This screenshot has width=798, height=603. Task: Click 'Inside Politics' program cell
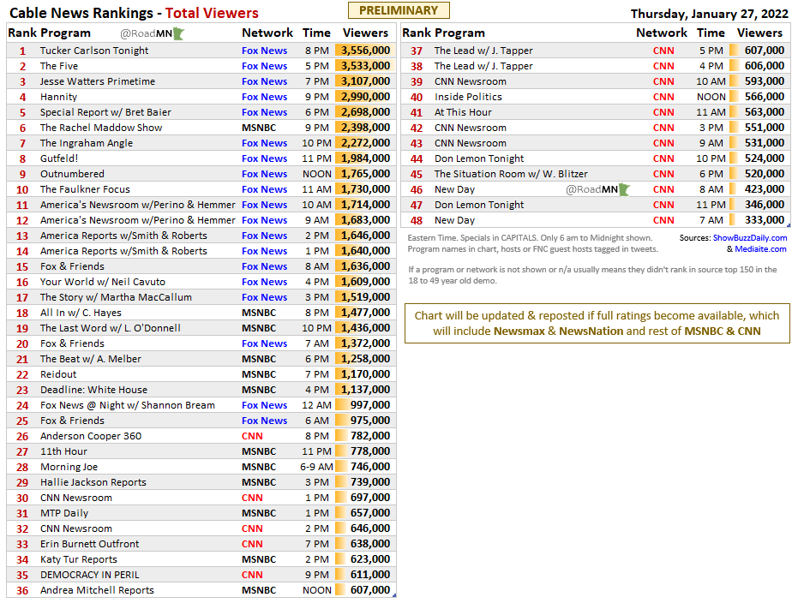(x=468, y=97)
